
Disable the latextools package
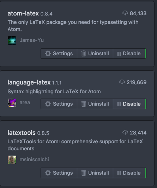click(129, 173)
